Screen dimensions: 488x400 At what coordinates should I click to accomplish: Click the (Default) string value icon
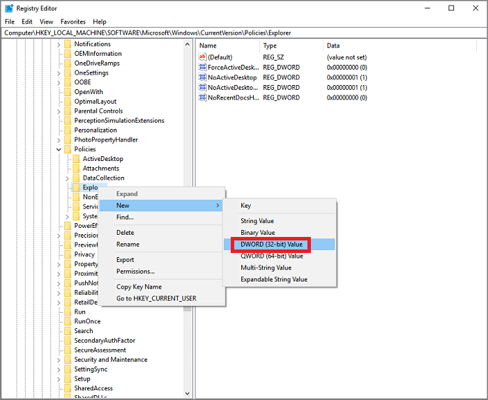click(x=203, y=57)
